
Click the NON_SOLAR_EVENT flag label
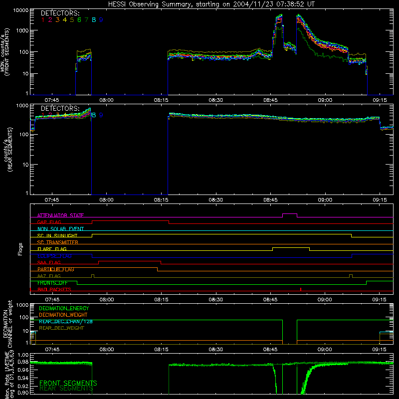(x=60, y=229)
